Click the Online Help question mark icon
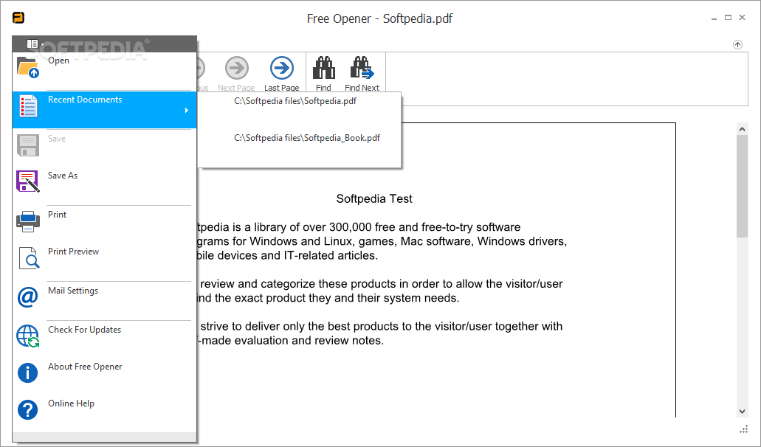 coord(27,409)
